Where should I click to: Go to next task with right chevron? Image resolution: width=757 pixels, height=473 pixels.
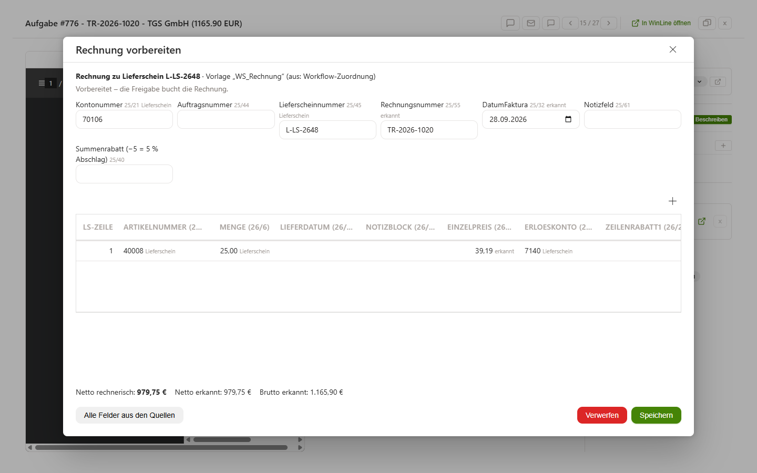click(x=609, y=23)
